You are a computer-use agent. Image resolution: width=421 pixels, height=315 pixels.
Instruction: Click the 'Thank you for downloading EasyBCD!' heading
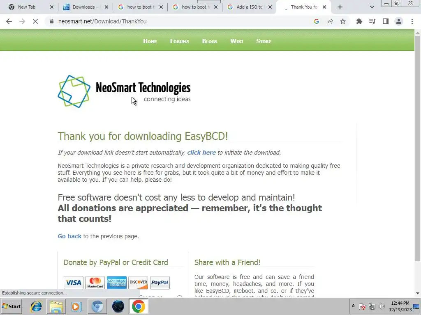click(x=143, y=136)
